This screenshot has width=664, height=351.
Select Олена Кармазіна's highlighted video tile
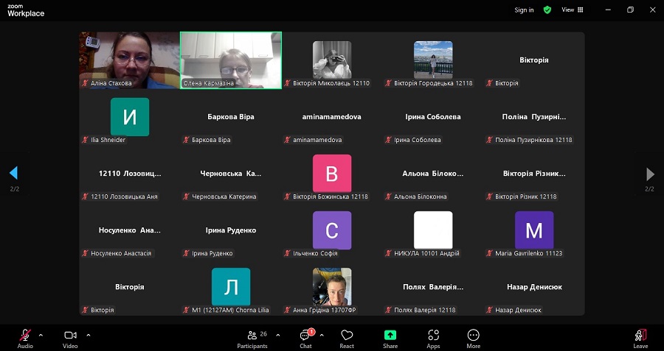231,60
